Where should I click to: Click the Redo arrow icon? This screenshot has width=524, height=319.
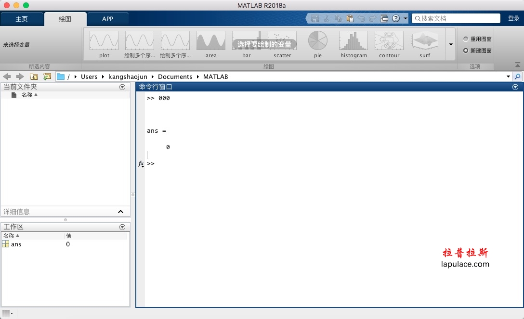click(x=373, y=18)
